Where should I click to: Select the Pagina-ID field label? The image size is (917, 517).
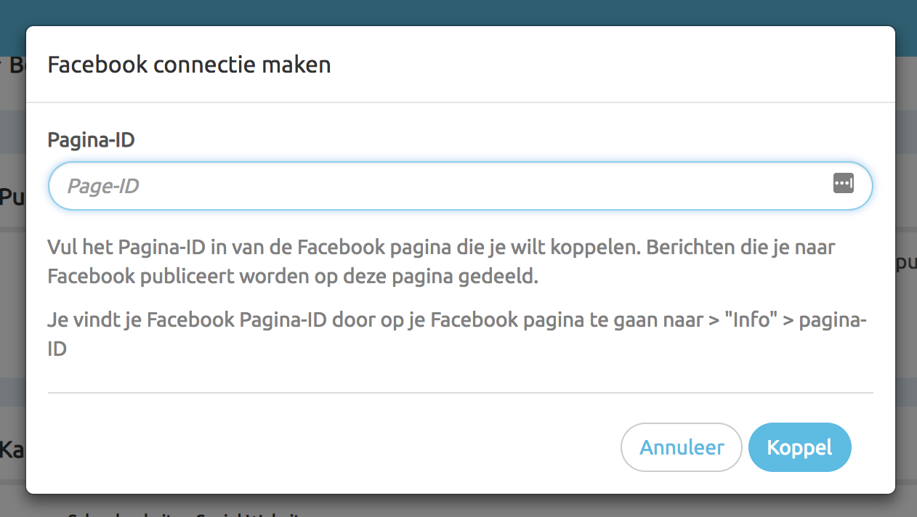point(90,139)
